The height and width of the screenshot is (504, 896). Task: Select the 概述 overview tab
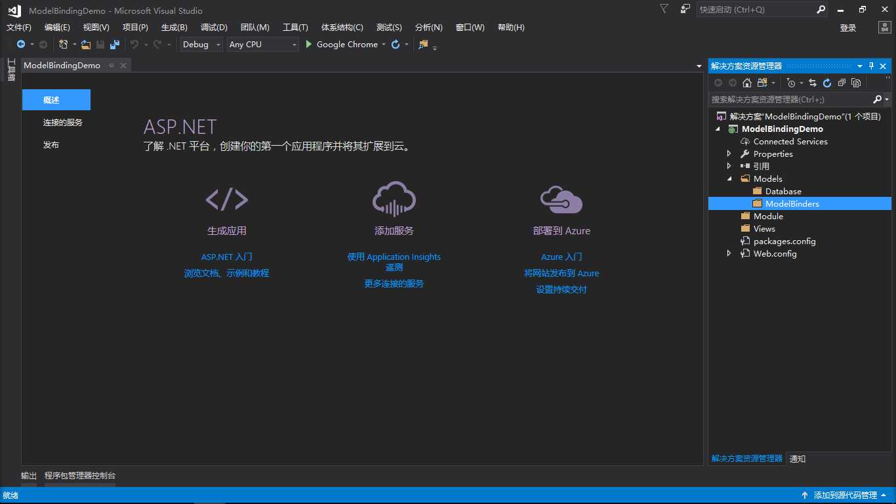coord(56,100)
